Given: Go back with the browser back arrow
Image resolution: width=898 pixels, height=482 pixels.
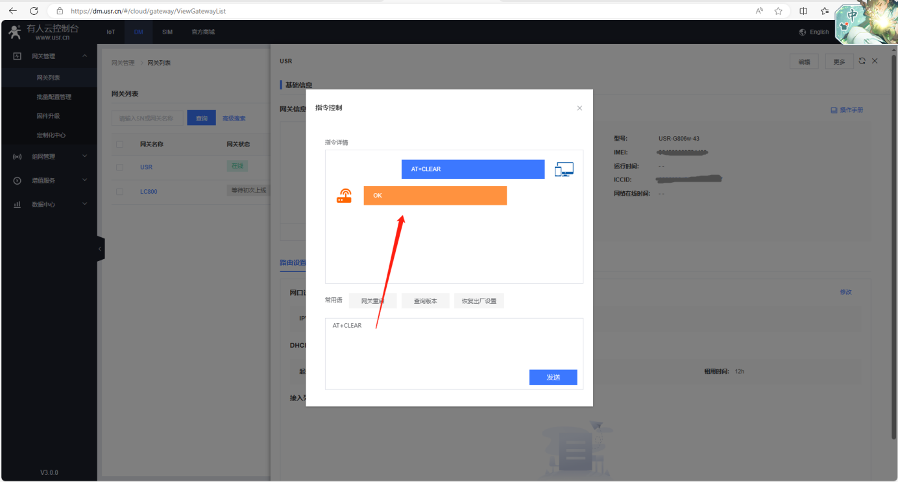Looking at the screenshot, I should pos(13,11).
